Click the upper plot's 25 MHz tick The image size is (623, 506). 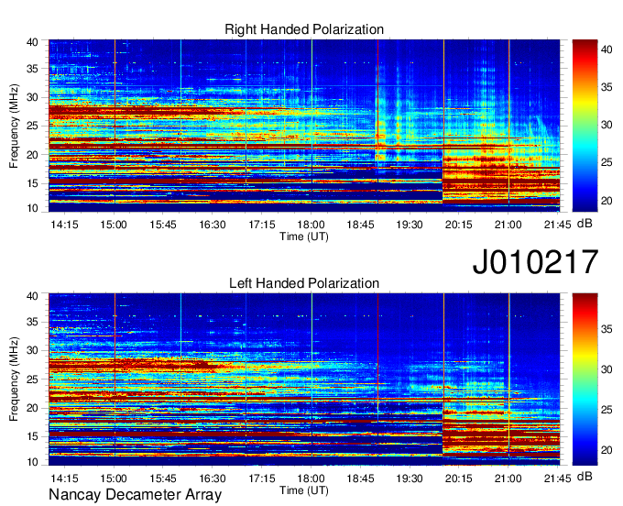tap(32, 126)
